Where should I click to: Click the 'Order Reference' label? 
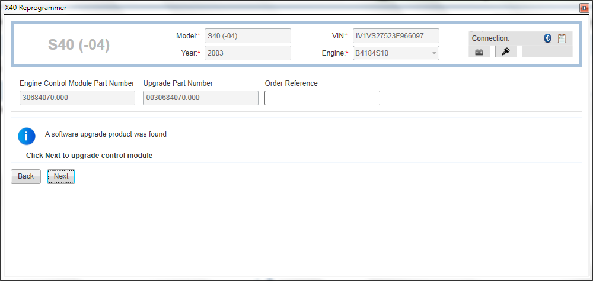(291, 83)
